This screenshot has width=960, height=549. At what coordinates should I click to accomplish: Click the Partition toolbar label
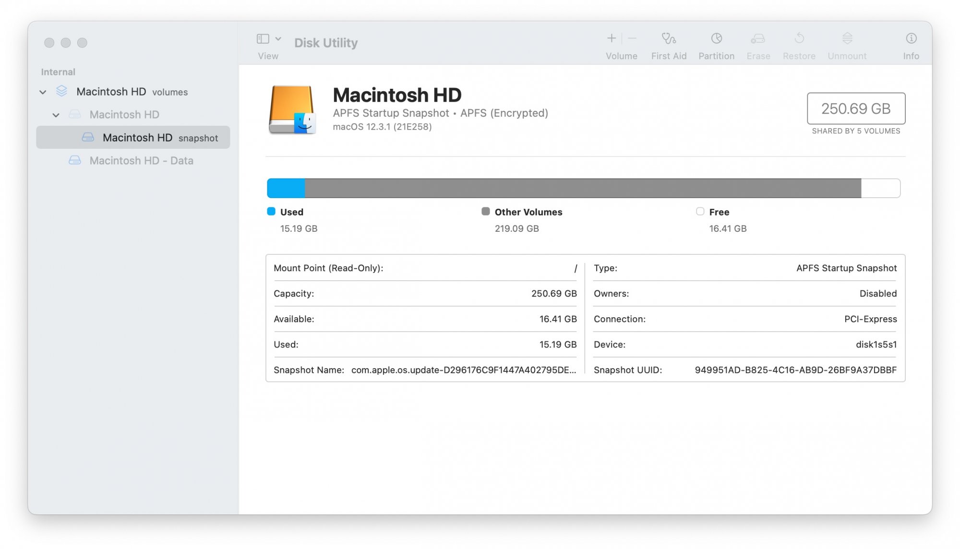(717, 56)
